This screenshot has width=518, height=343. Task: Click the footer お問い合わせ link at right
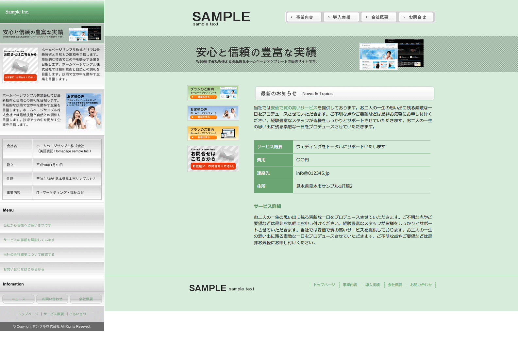tap(421, 285)
